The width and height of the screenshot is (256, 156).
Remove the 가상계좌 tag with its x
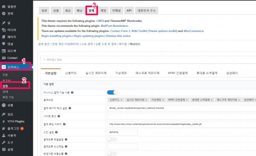(163, 100)
